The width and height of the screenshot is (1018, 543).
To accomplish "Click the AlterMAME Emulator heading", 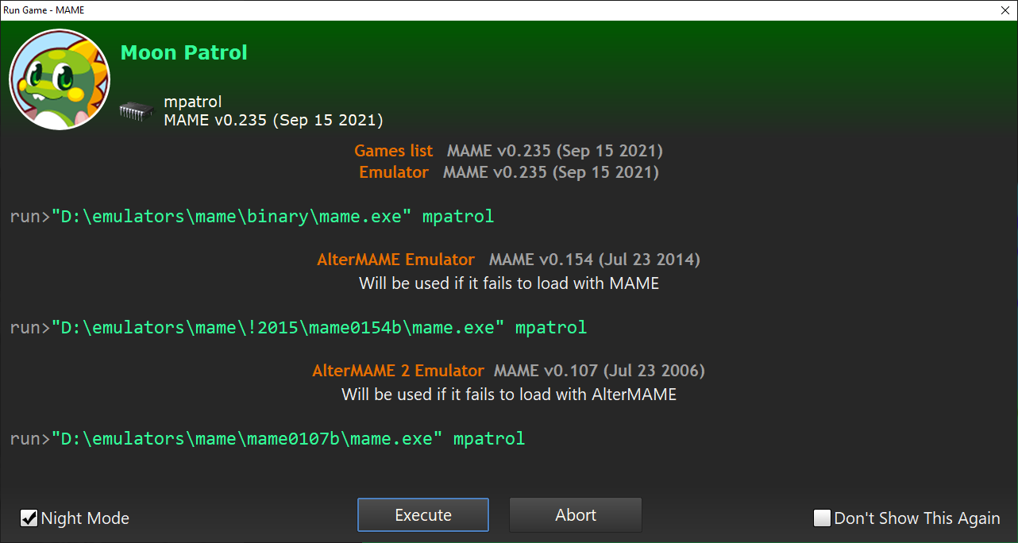I will tap(395, 260).
